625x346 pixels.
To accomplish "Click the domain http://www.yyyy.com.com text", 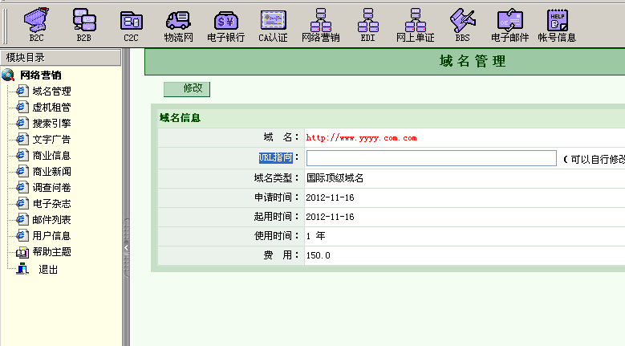I will (362, 138).
